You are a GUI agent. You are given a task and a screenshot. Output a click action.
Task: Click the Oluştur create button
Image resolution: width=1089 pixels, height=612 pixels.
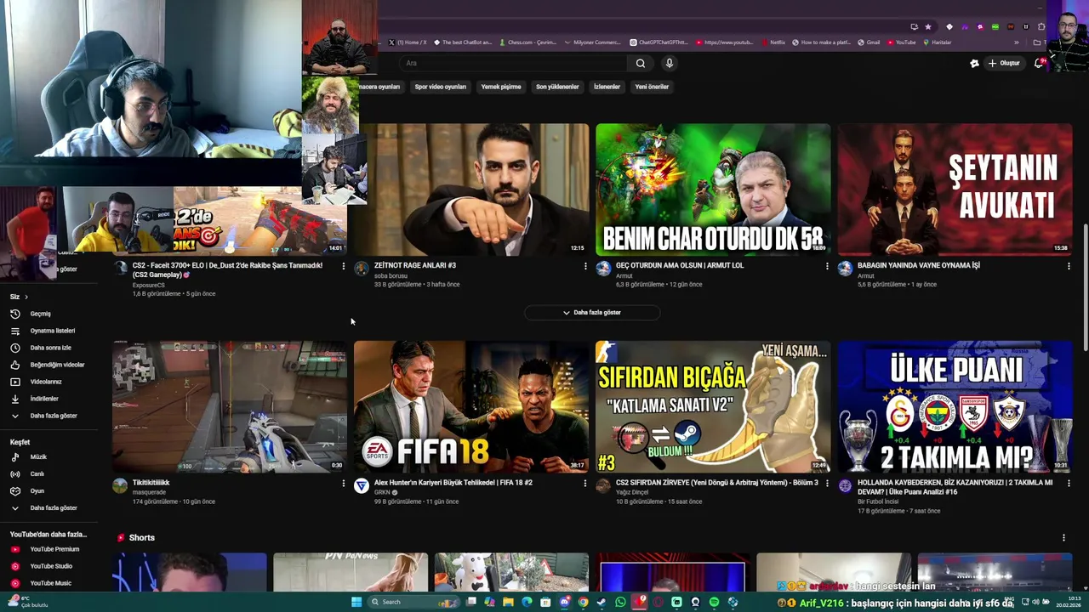[1004, 63]
